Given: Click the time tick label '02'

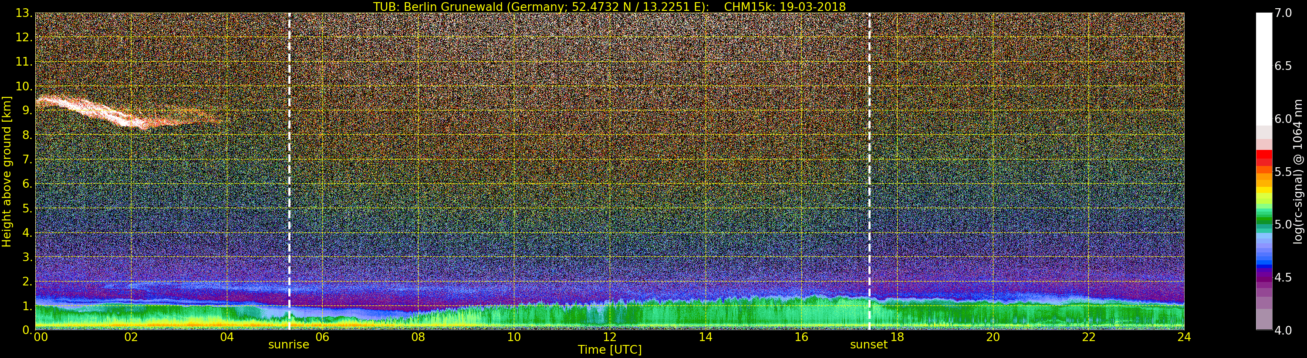Looking at the screenshot, I should [131, 337].
